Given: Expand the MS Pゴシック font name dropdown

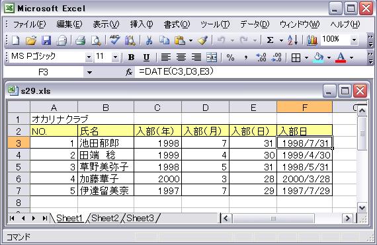Looking at the screenshot, I should coord(89,57).
